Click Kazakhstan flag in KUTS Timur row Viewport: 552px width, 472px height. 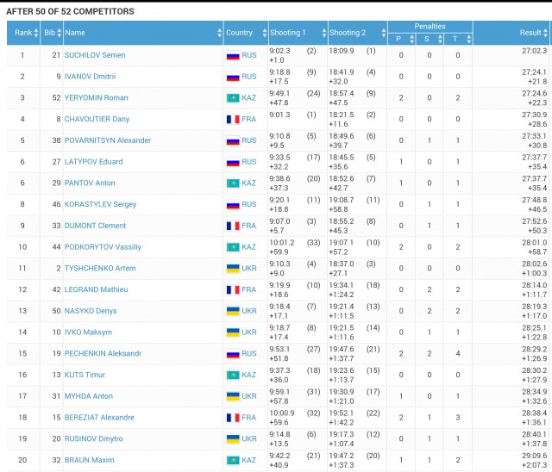click(x=233, y=375)
